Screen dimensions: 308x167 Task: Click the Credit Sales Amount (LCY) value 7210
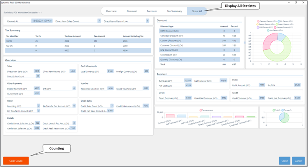[x=146, y=106]
